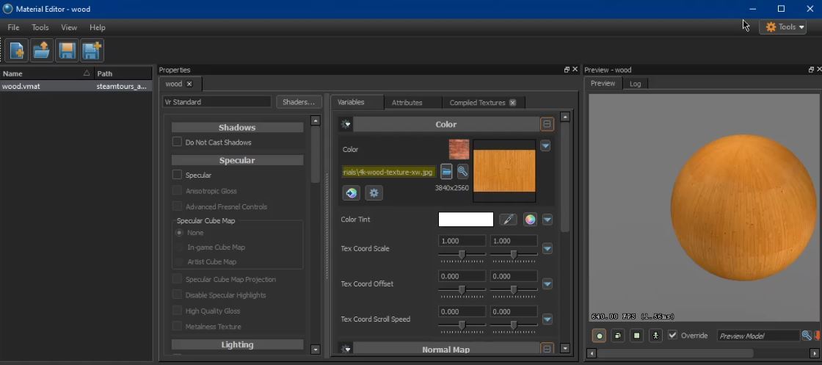Viewport: 822px width, 365px height.
Task: Create a new material via toolbar icon
Action: point(17,51)
